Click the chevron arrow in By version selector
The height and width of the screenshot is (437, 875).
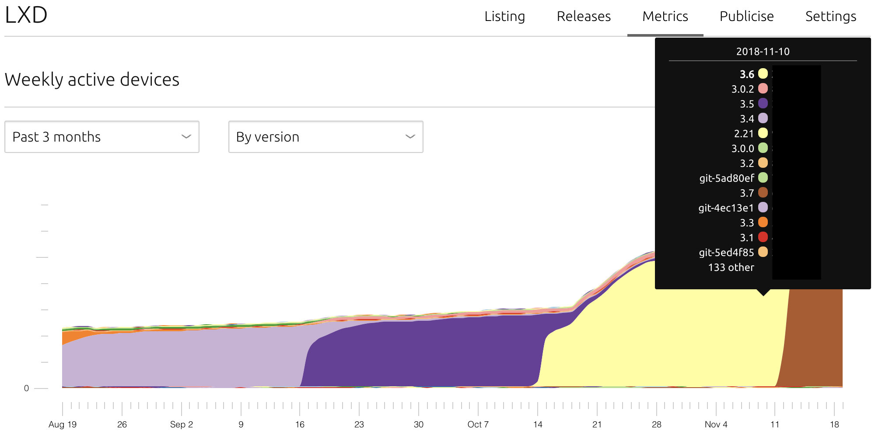click(410, 137)
